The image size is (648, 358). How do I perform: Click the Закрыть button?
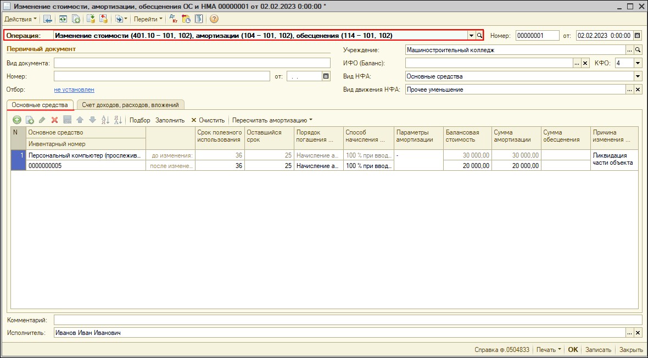click(x=630, y=350)
